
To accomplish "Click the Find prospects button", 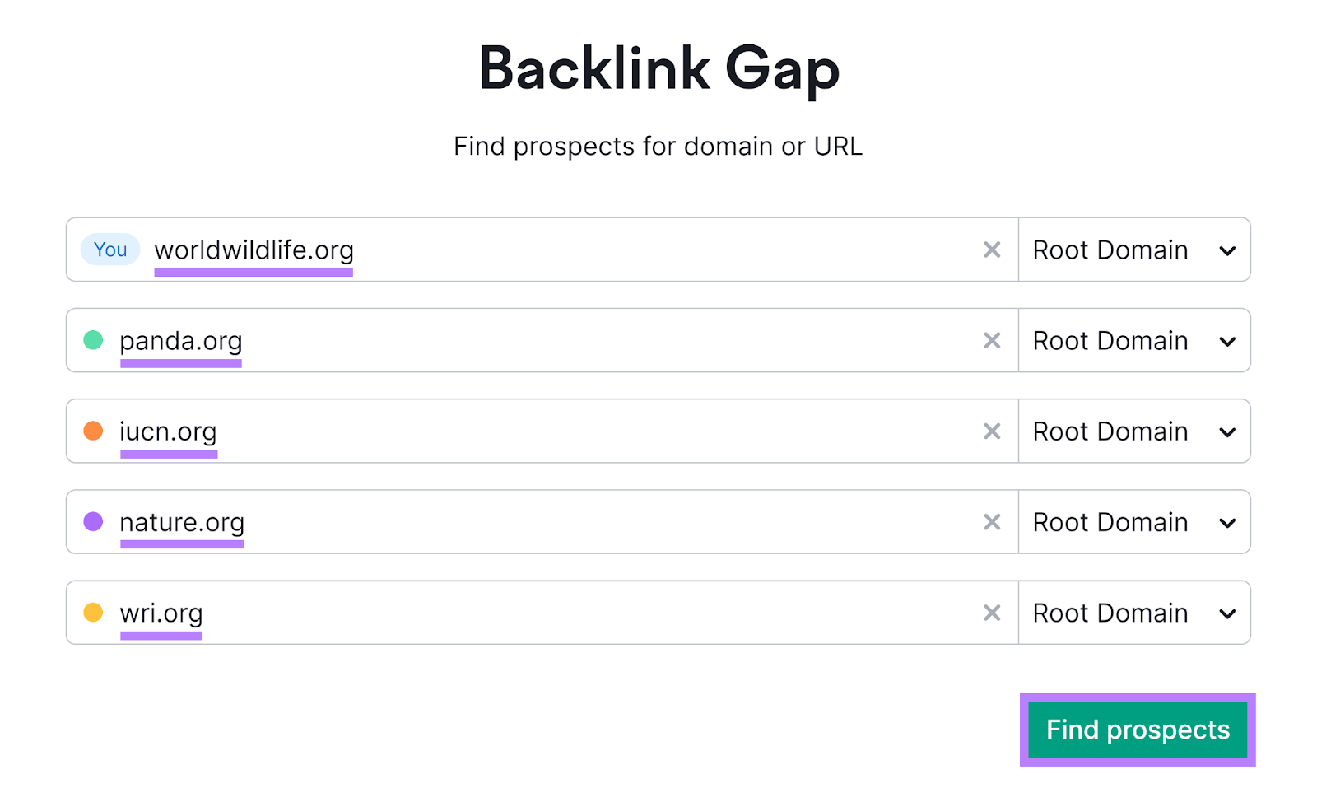I will [1137, 730].
